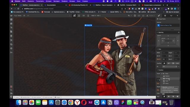Click the Height input field
The height and width of the screenshot is (107, 190).
tap(177, 53)
